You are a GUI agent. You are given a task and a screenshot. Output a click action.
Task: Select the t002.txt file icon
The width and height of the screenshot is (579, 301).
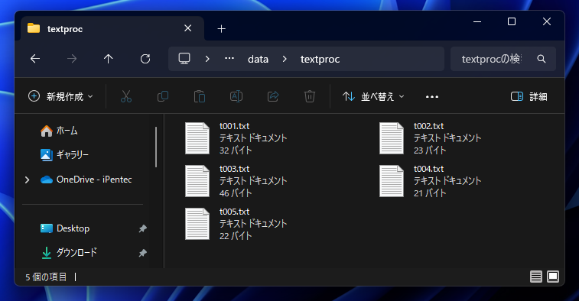click(x=392, y=138)
